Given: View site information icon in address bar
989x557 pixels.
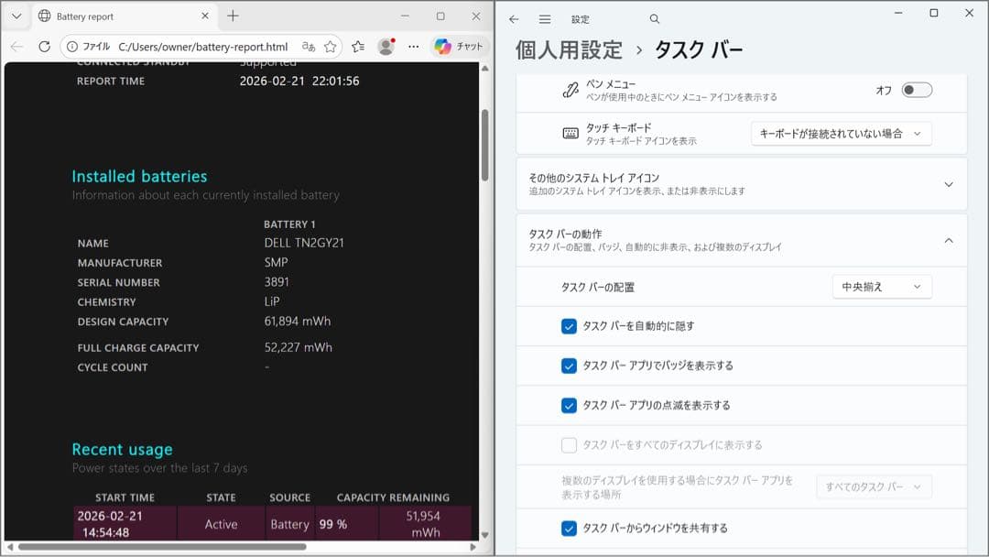Looking at the screenshot, I should click(x=71, y=45).
